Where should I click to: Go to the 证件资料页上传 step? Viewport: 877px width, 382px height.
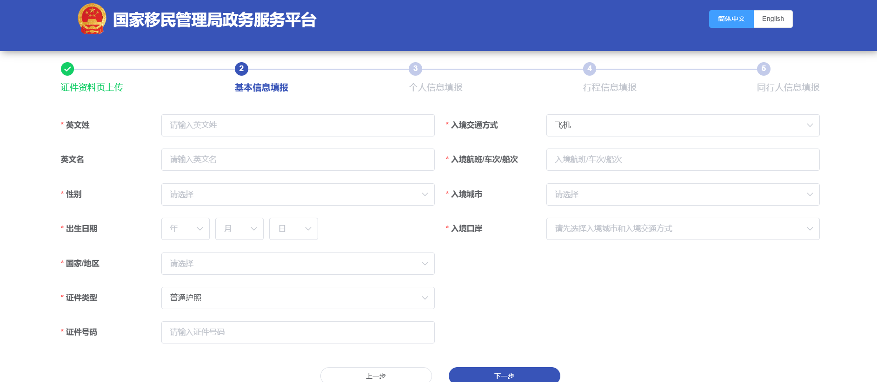pyautogui.click(x=92, y=87)
